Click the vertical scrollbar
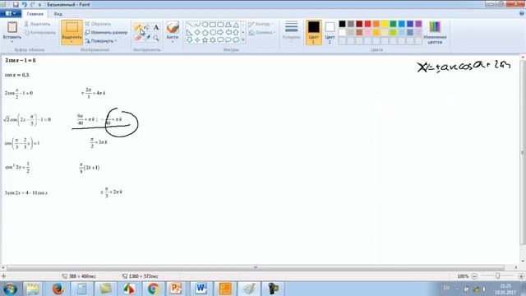Viewport: 526px width, 296px height. pos(523,153)
